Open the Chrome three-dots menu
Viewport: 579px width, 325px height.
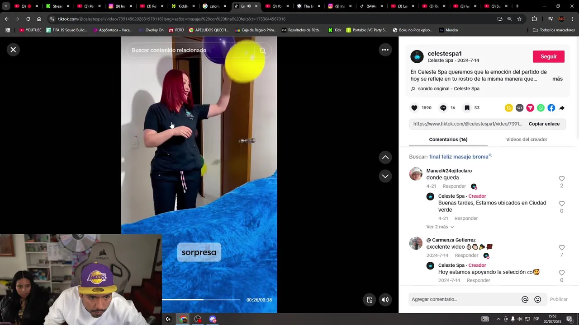[x=572, y=19]
